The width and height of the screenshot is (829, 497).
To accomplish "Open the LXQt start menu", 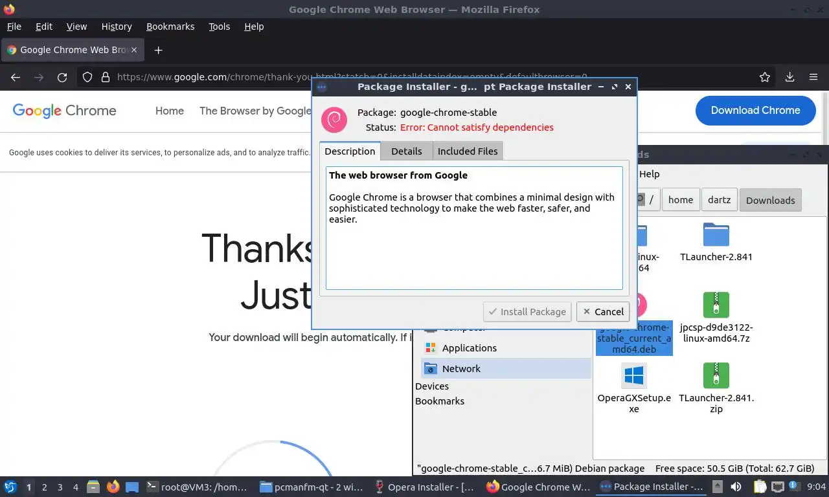I will [x=10, y=487].
